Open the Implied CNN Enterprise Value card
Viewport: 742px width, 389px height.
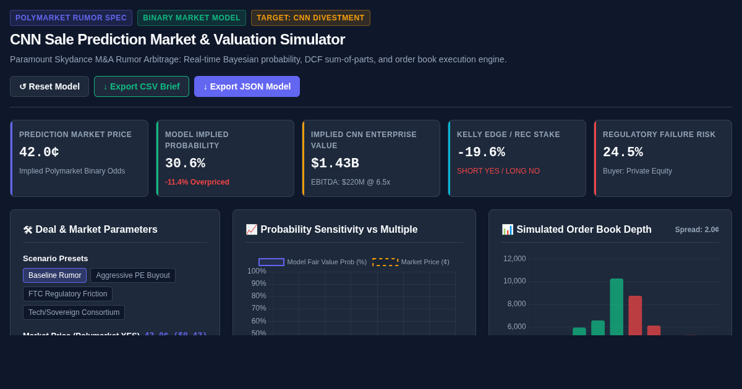371,159
